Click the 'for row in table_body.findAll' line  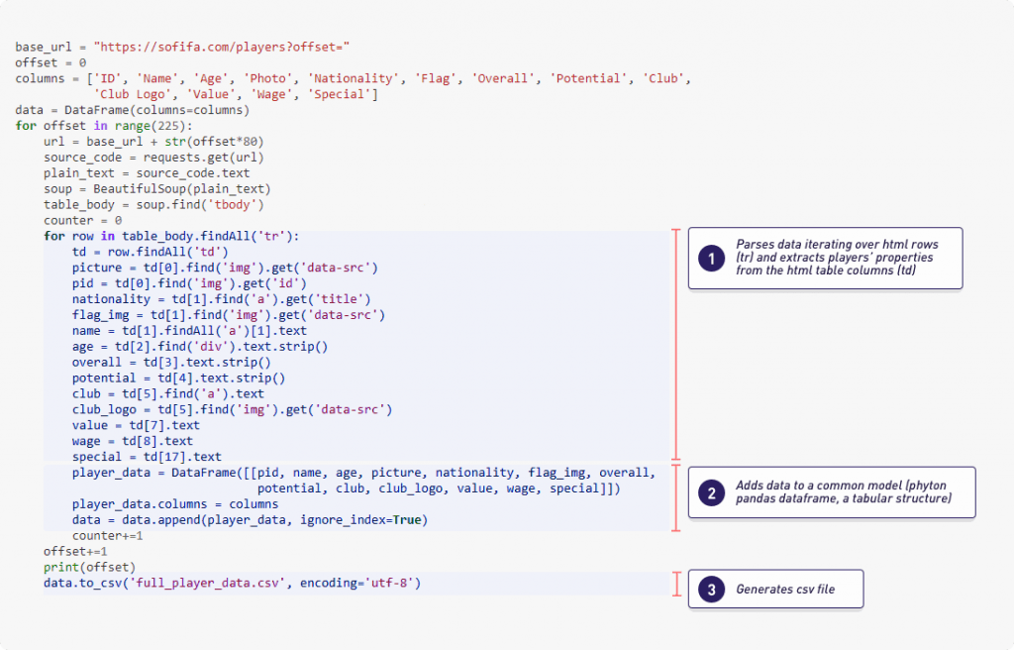click(x=170, y=237)
